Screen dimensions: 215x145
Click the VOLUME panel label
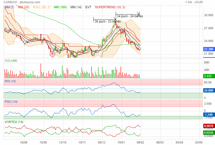point(11,61)
